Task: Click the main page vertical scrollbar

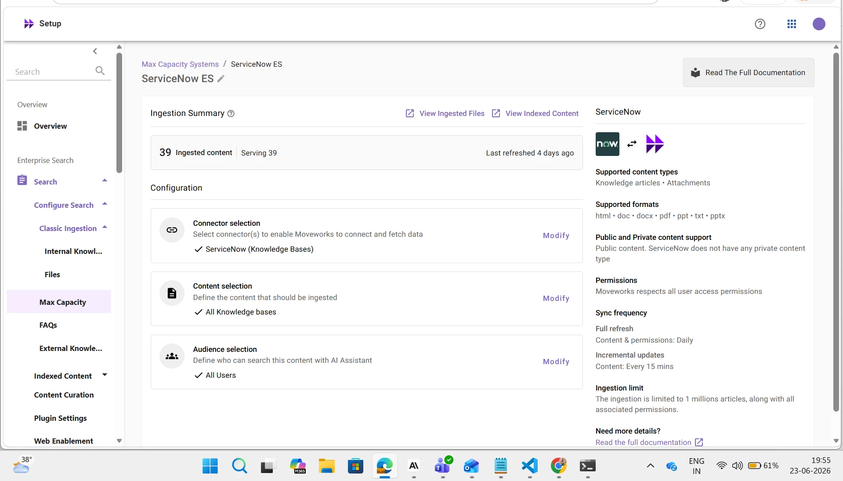Action: point(836,232)
